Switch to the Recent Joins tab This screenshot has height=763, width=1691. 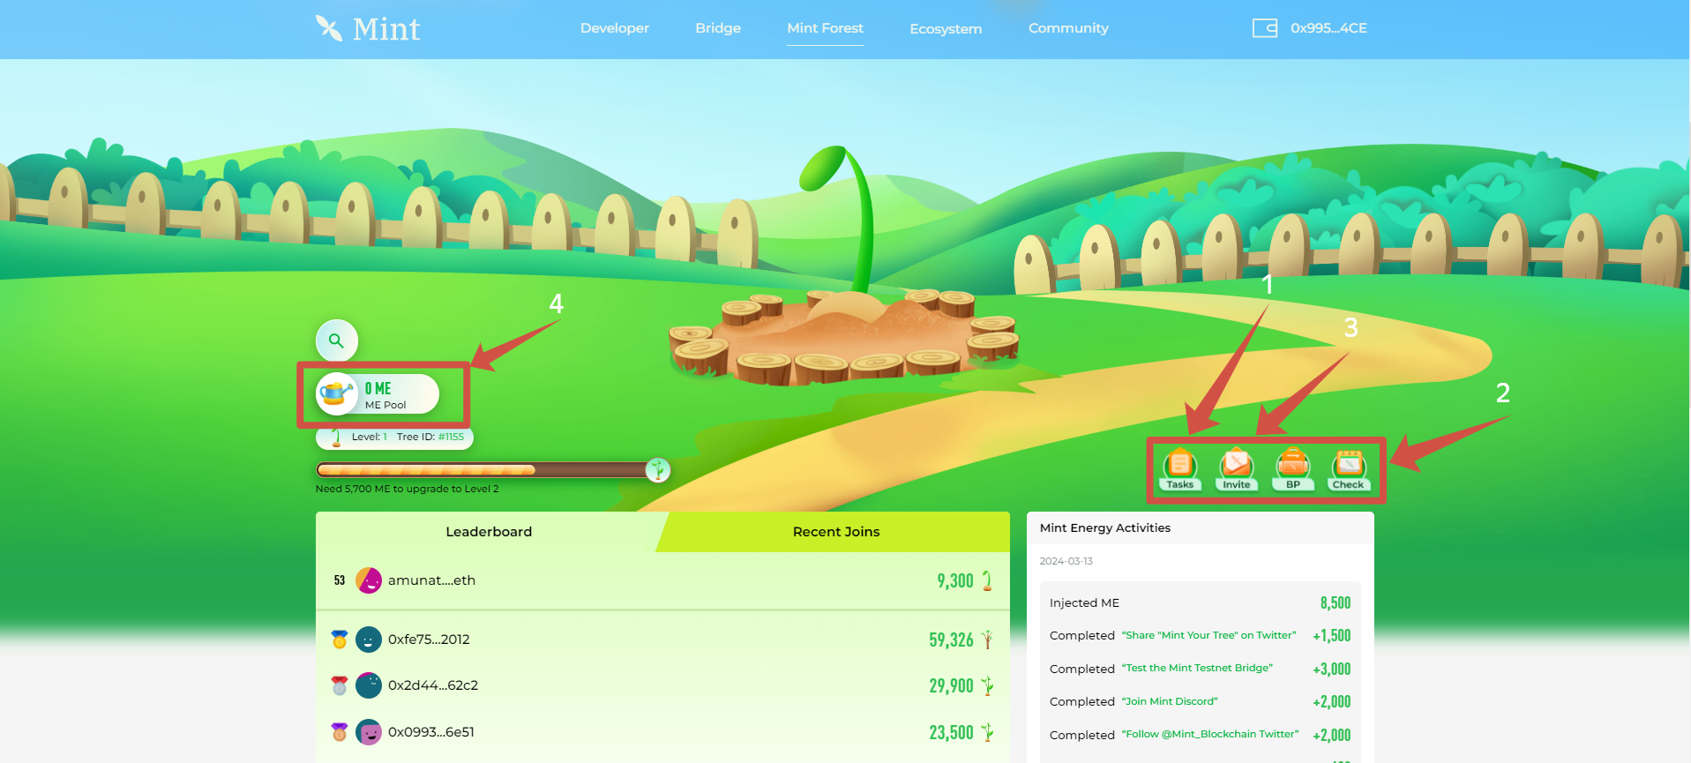point(836,532)
